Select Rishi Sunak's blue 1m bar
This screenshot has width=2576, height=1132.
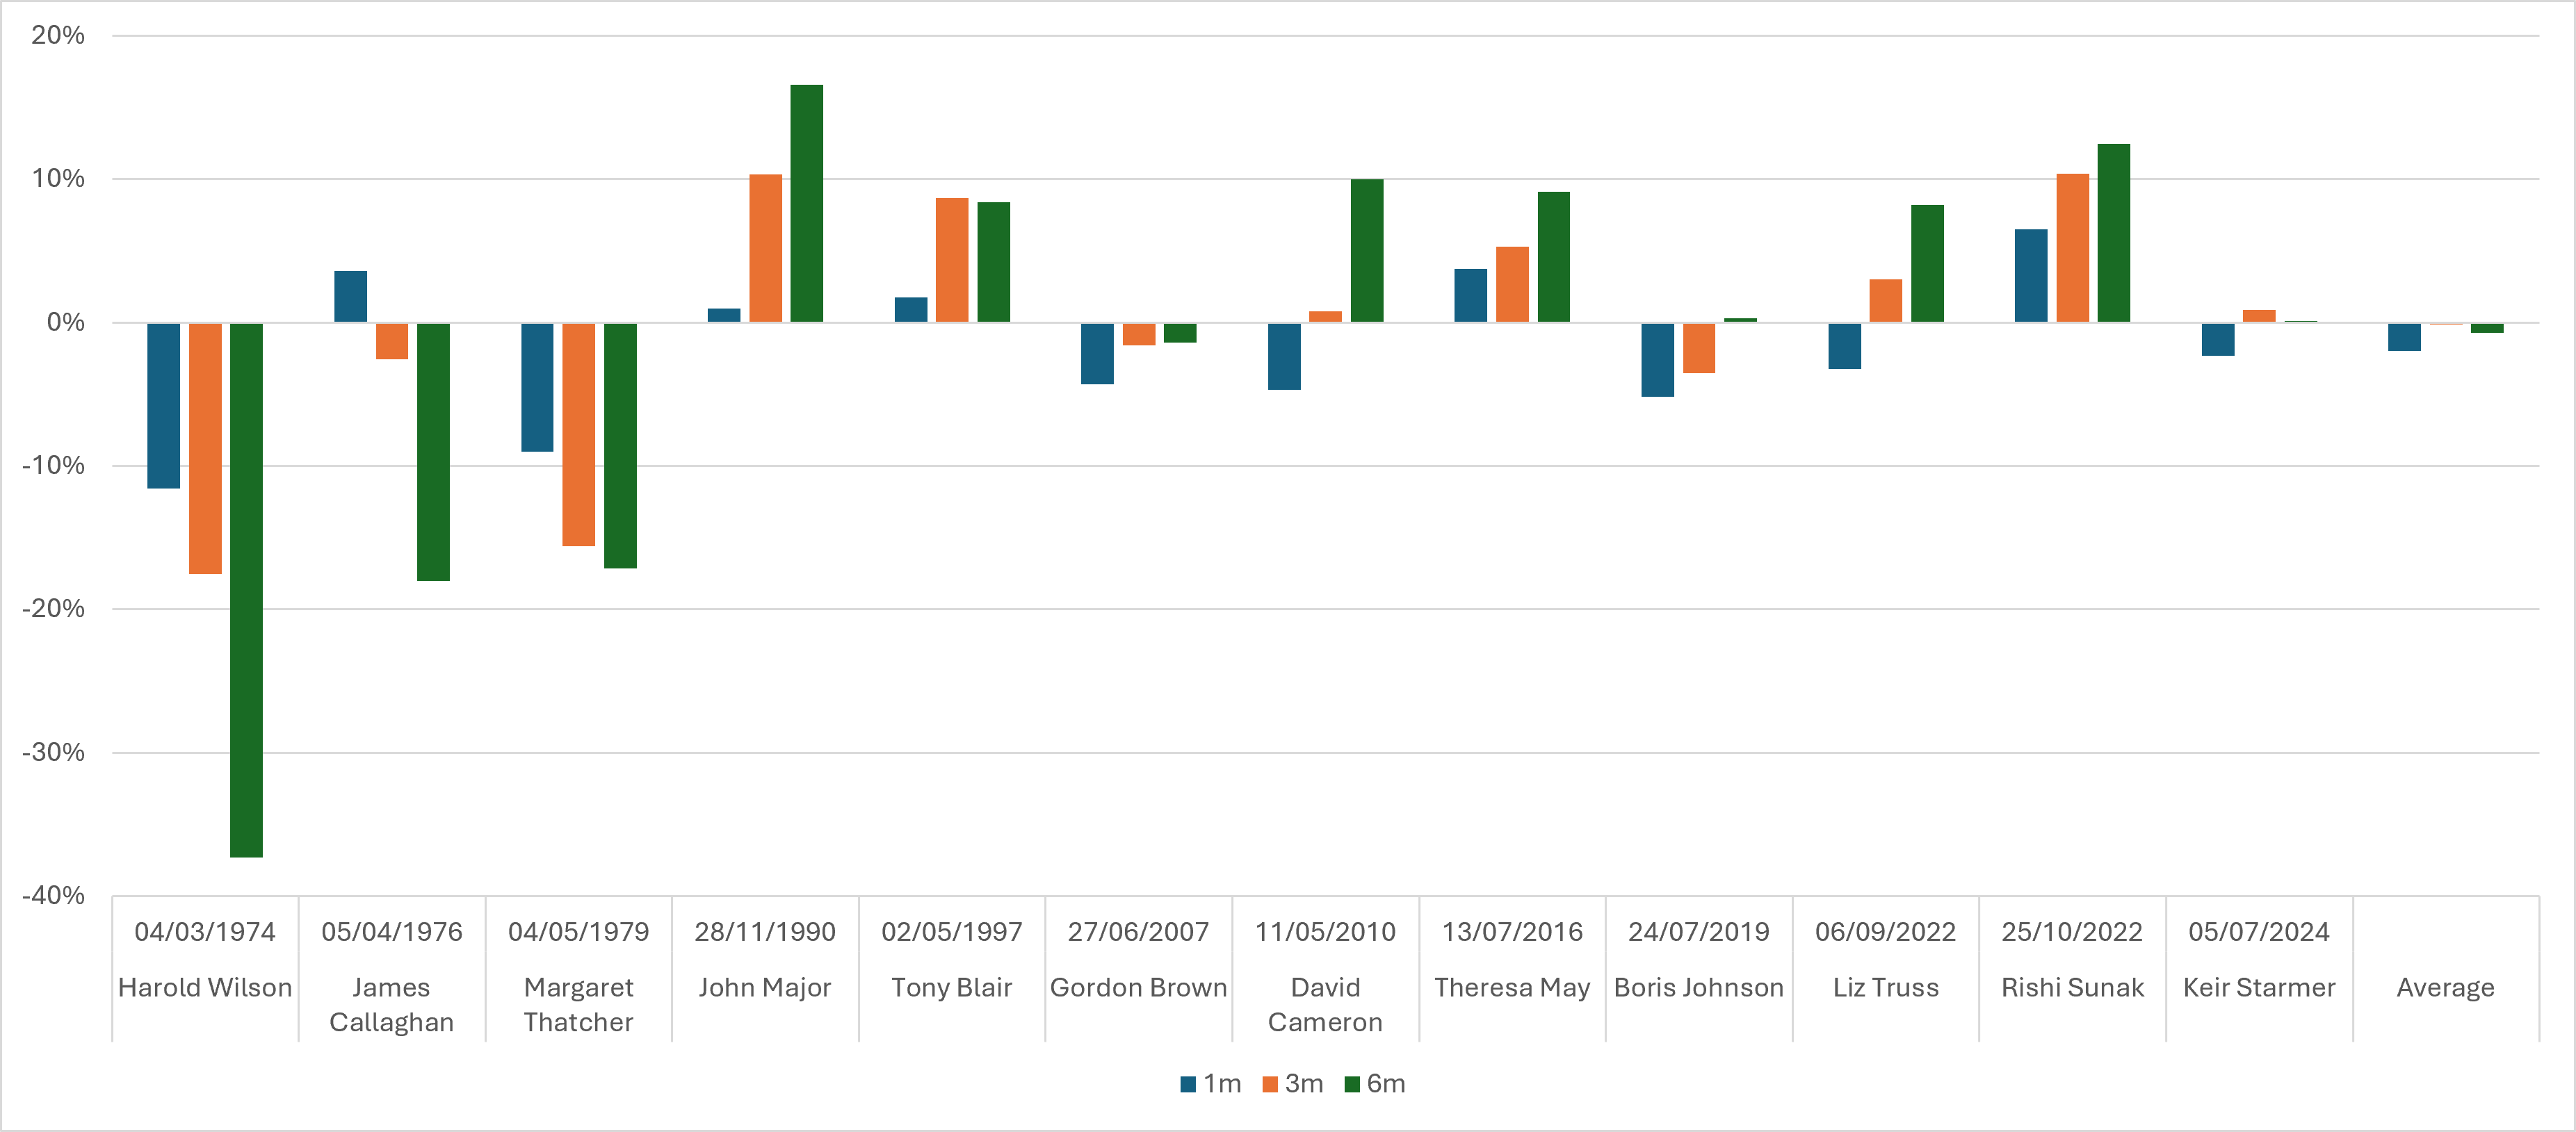click(2031, 276)
